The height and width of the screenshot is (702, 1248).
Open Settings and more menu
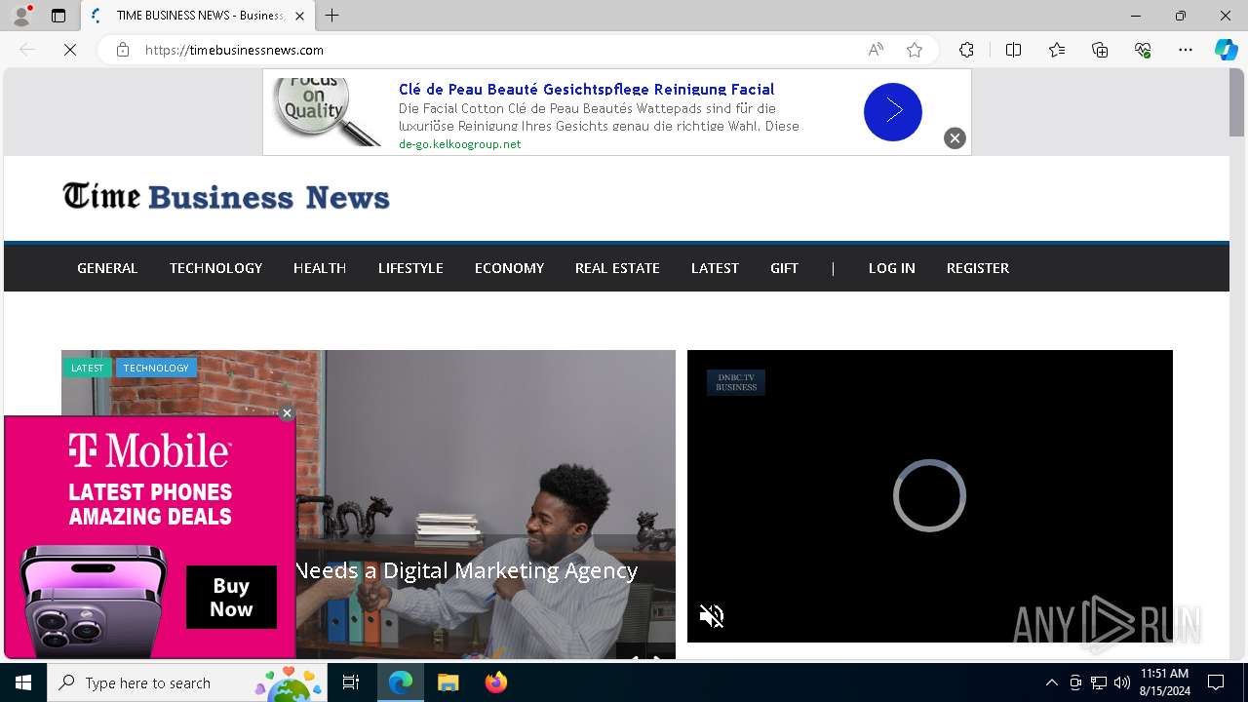(1186, 50)
